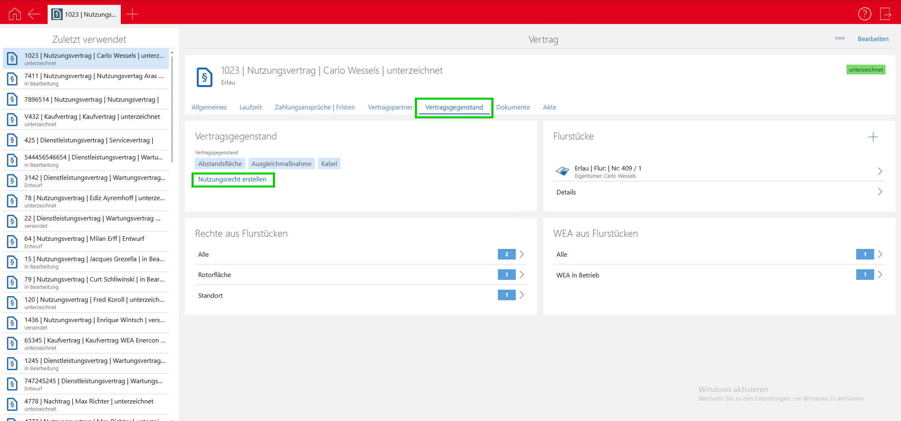Switch to the Dokumente tab

tap(513, 107)
